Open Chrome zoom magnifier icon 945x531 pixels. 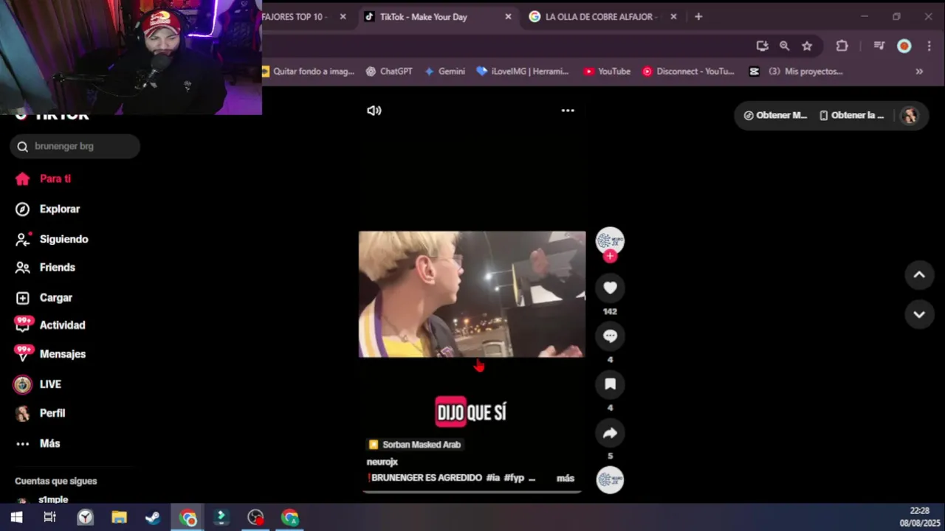pos(784,46)
